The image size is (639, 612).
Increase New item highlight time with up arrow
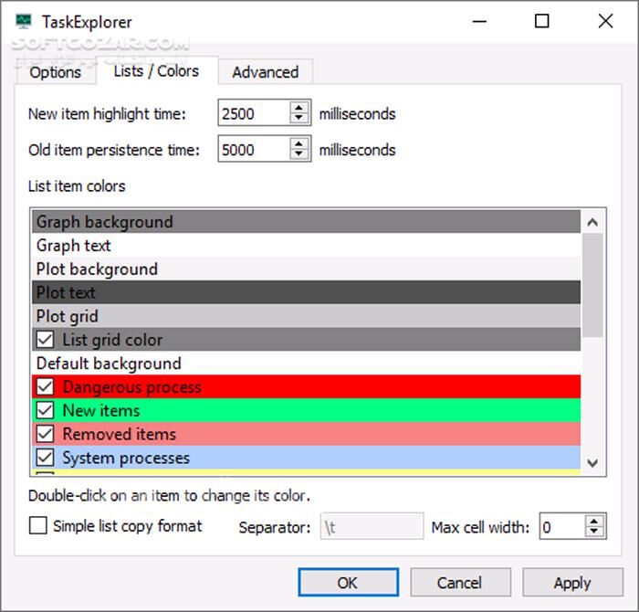[299, 109]
